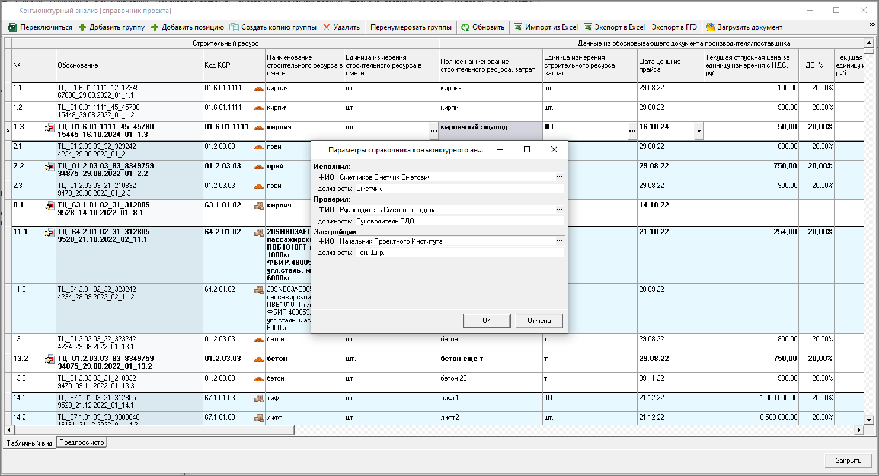The image size is (879, 476).
Task: Open ellipsis picker for Исполнил ФИО
Action: pos(559,177)
